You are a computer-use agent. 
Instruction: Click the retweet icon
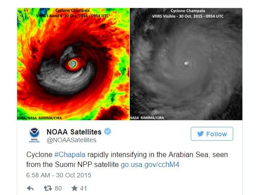(x=46, y=188)
